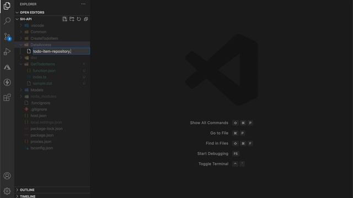The image size is (353, 198).
Task: Click the Toggle Terminal hint
Action: coord(213,164)
